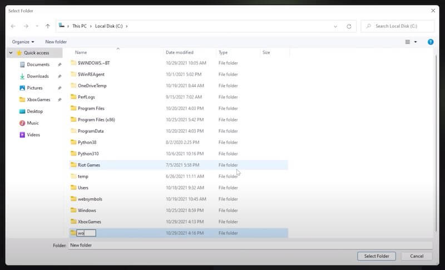The width and height of the screenshot is (445, 270).
Task: Click the Folder name field at bottom
Action: pyautogui.click(x=250, y=245)
